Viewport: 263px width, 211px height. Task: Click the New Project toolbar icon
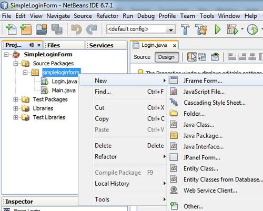(x=26, y=29)
